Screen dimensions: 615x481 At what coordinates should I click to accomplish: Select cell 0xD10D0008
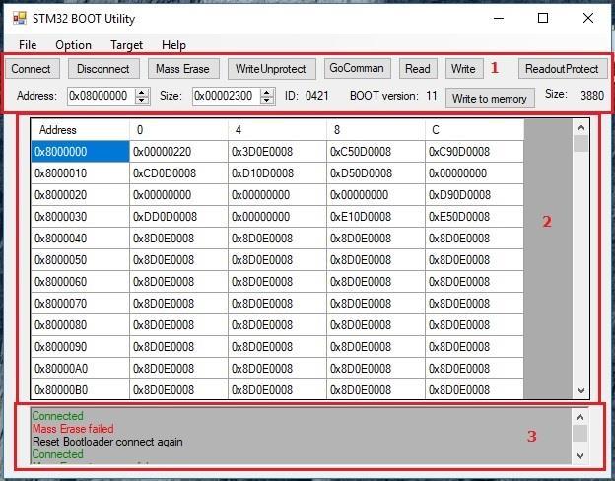coord(277,173)
